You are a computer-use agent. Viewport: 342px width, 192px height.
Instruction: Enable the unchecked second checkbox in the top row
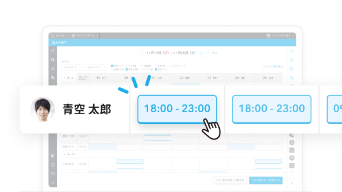tap(127, 65)
